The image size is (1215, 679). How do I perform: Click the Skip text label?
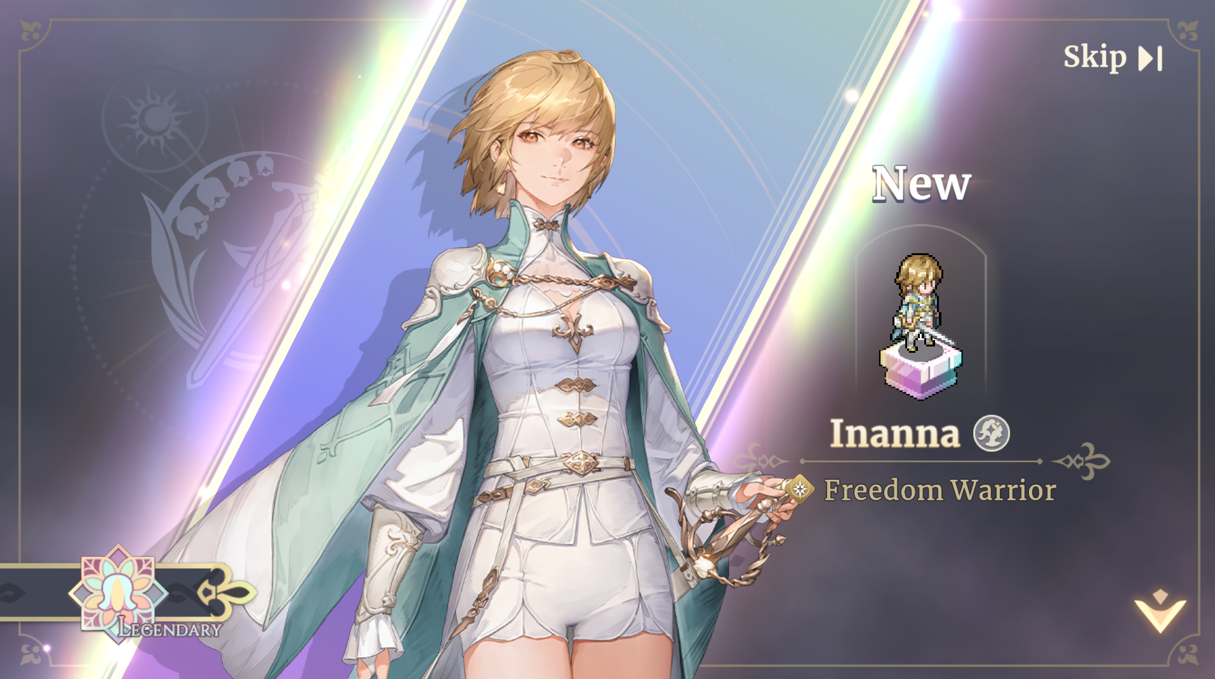coord(1095,57)
